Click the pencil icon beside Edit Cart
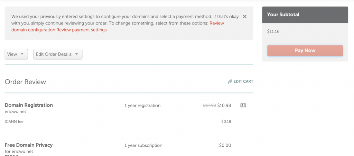The image size is (354, 156). 230,82
